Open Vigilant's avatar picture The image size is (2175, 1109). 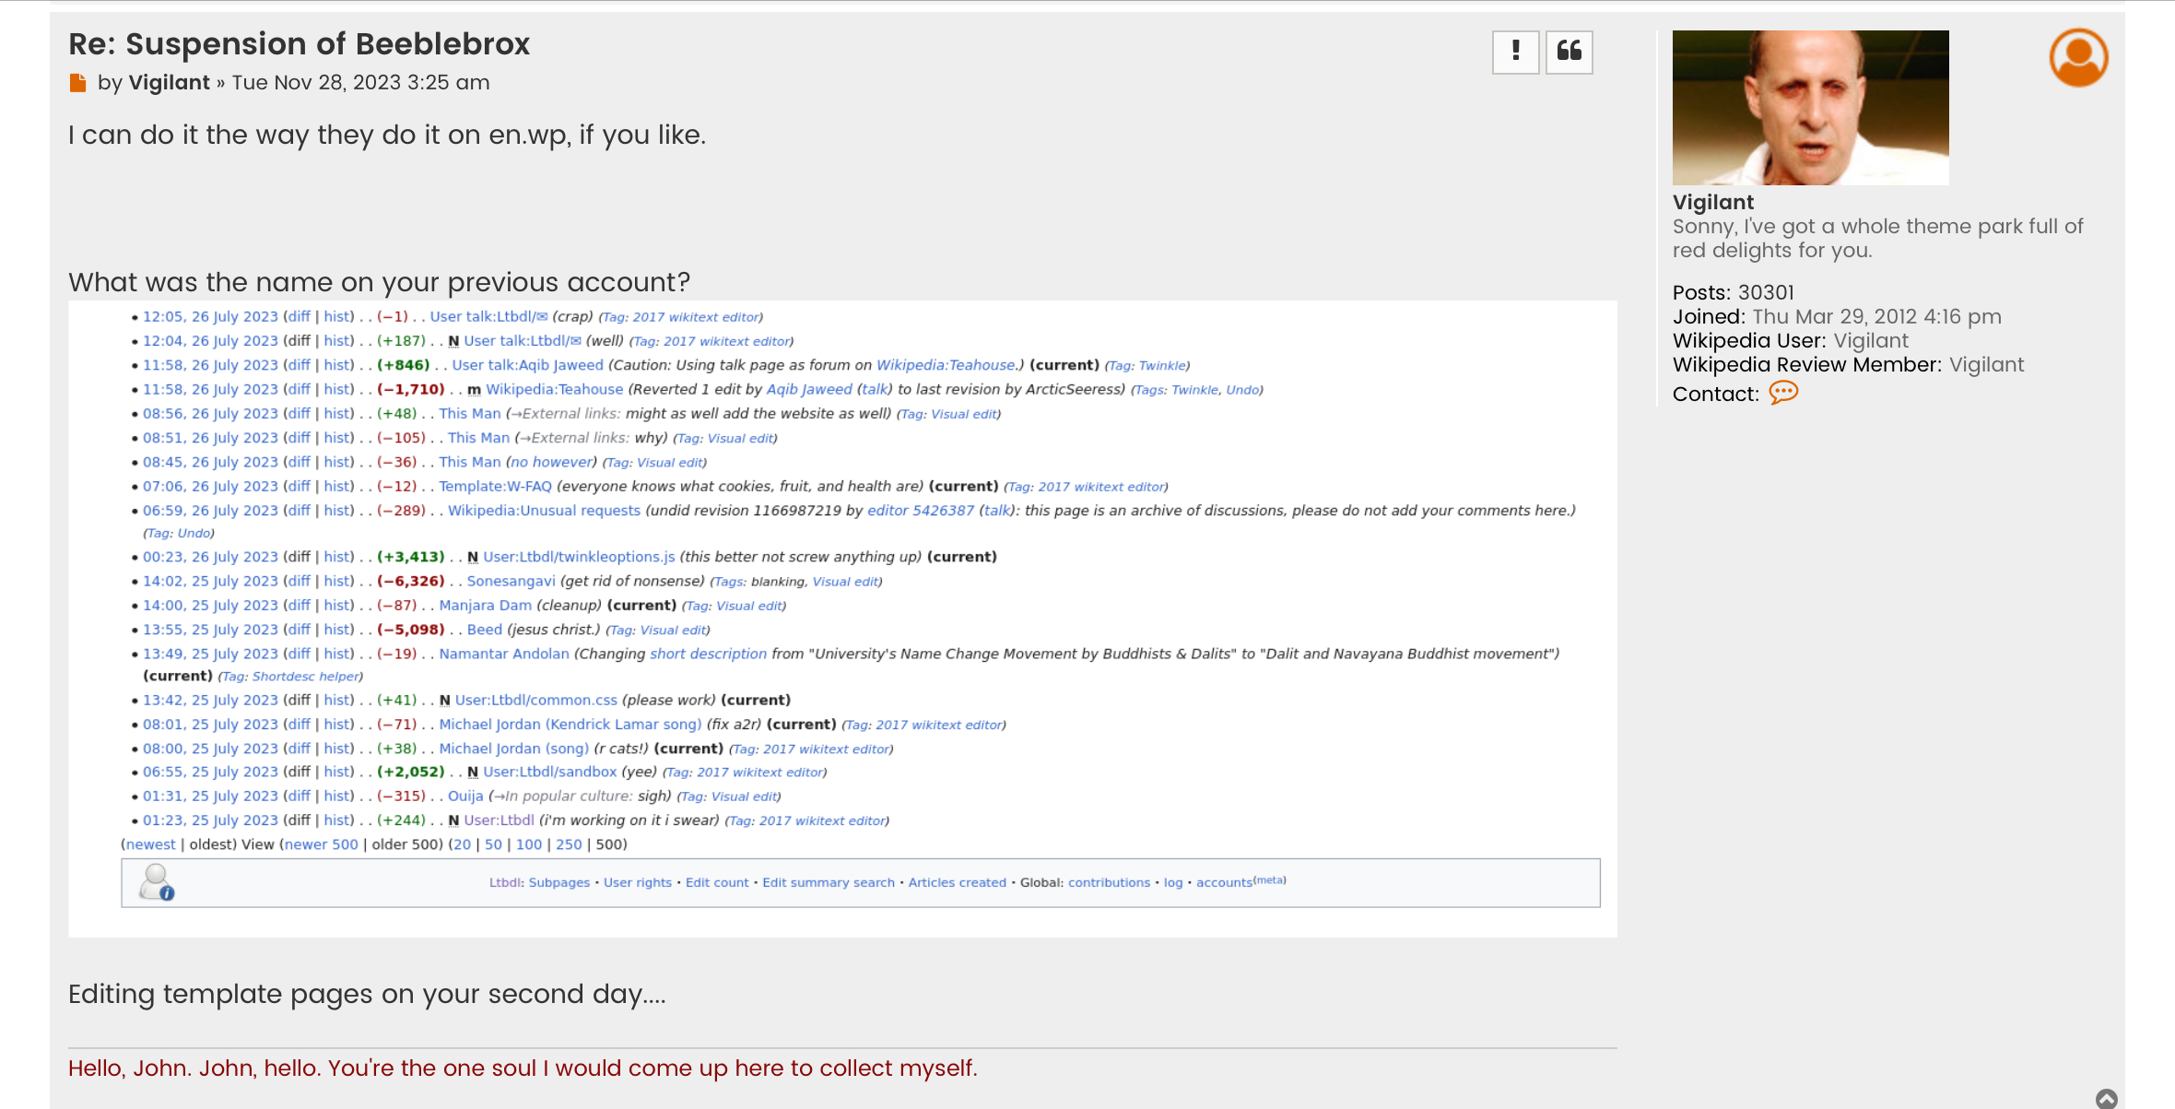[x=1810, y=108]
